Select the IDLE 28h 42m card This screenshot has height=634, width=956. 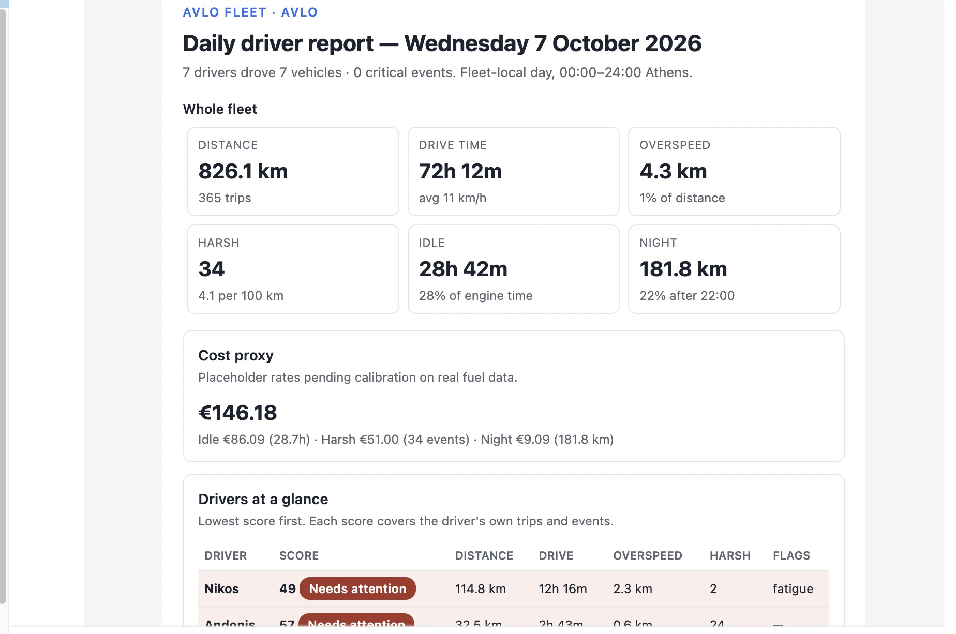click(x=514, y=269)
